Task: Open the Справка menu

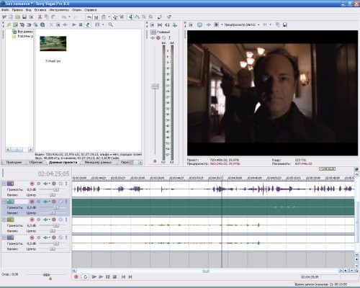Action: (91, 10)
